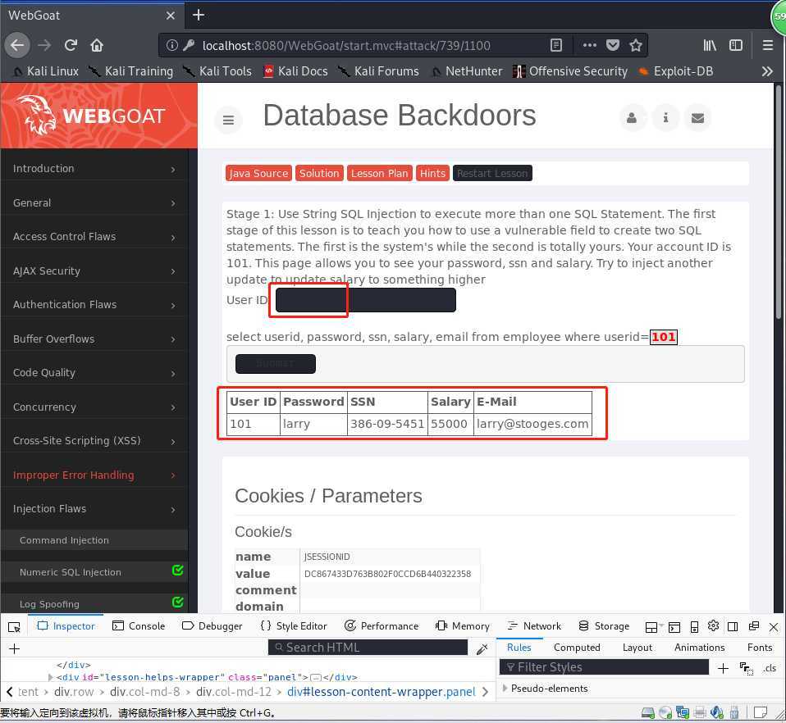Expand Cross-Site Scripting (XSS) section
The width and height of the screenshot is (786, 723).
94,441
